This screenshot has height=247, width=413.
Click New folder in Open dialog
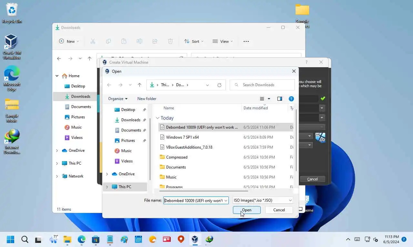(147, 99)
